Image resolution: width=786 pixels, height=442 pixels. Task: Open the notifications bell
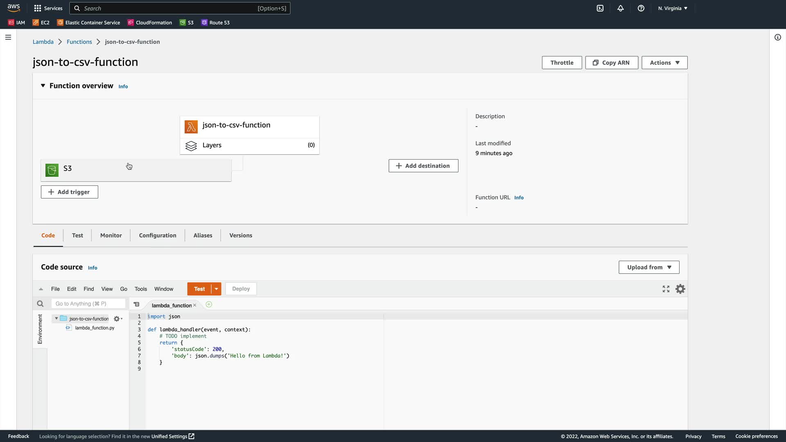[621, 8]
